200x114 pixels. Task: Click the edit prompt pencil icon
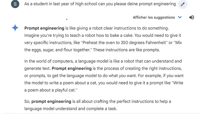click(x=182, y=4)
